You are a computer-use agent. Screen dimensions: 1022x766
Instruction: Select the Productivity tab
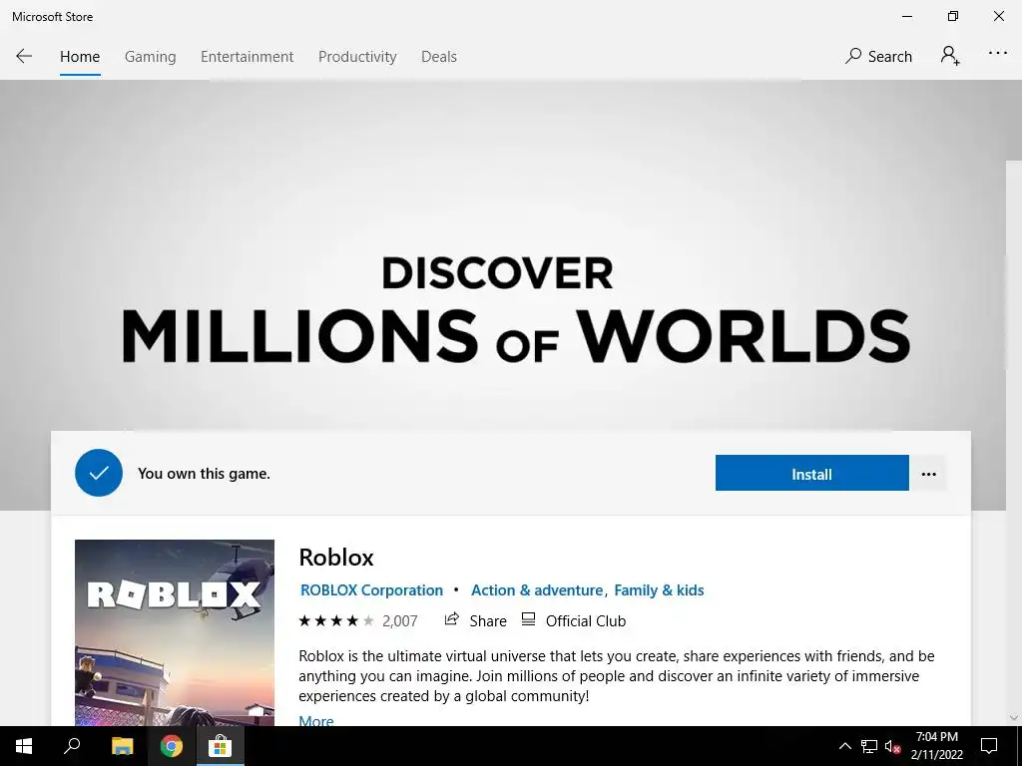point(357,57)
